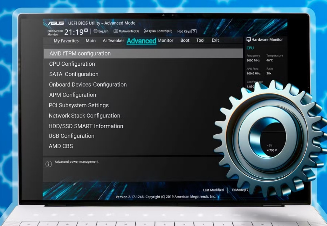Switch to EzMode(F7)

click(x=240, y=190)
